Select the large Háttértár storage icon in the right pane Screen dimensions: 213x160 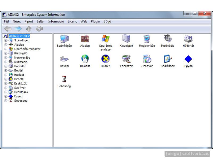click(x=189, y=39)
